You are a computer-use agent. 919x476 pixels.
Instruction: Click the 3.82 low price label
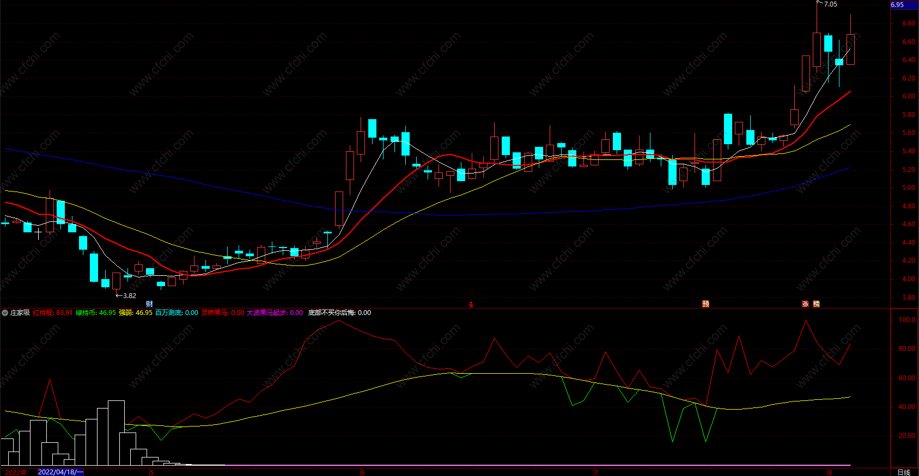[130, 296]
